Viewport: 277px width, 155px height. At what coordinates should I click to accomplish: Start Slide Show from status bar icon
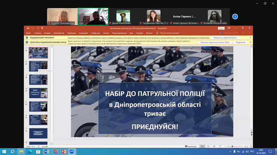coord(220,146)
